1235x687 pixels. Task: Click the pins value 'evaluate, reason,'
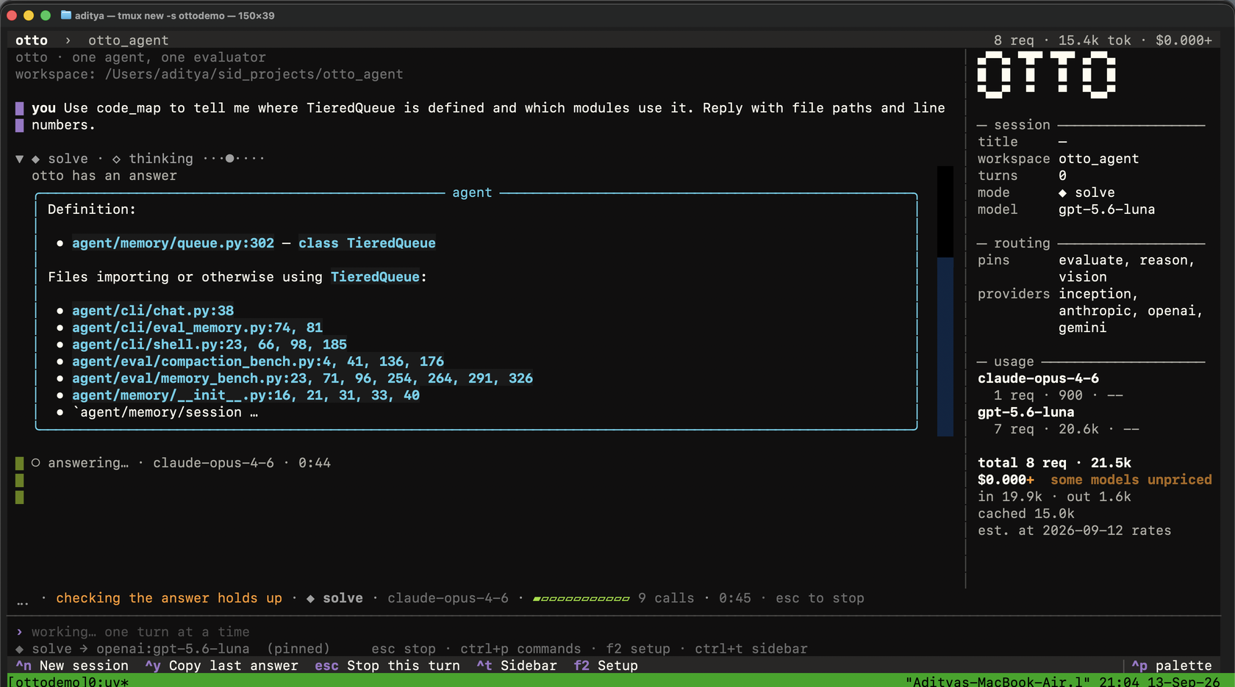click(1126, 260)
